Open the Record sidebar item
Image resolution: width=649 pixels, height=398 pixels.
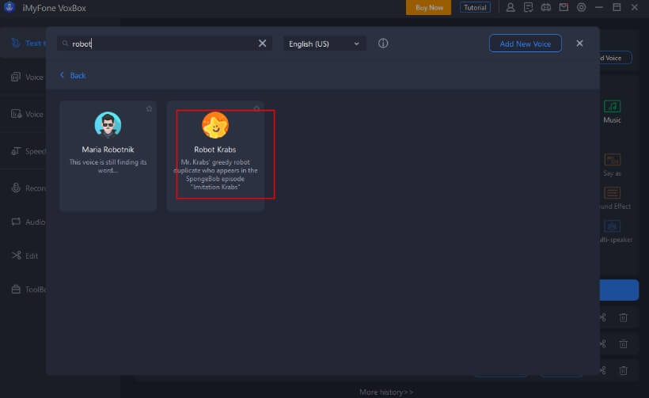point(28,188)
